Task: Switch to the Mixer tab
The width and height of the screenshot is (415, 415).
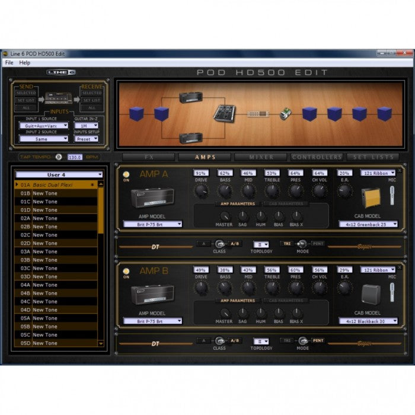Action: [x=261, y=157]
